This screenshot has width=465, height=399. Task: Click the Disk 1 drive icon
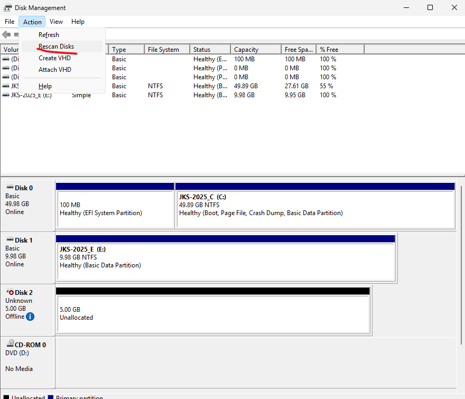click(10, 239)
